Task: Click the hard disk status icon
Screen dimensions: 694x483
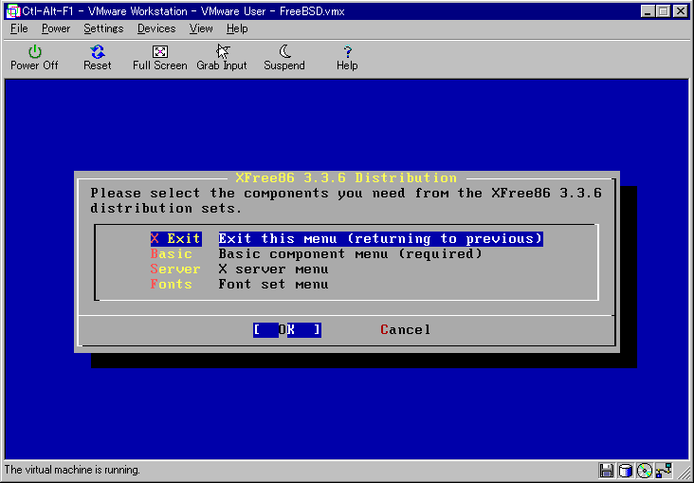Action: [x=626, y=471]
